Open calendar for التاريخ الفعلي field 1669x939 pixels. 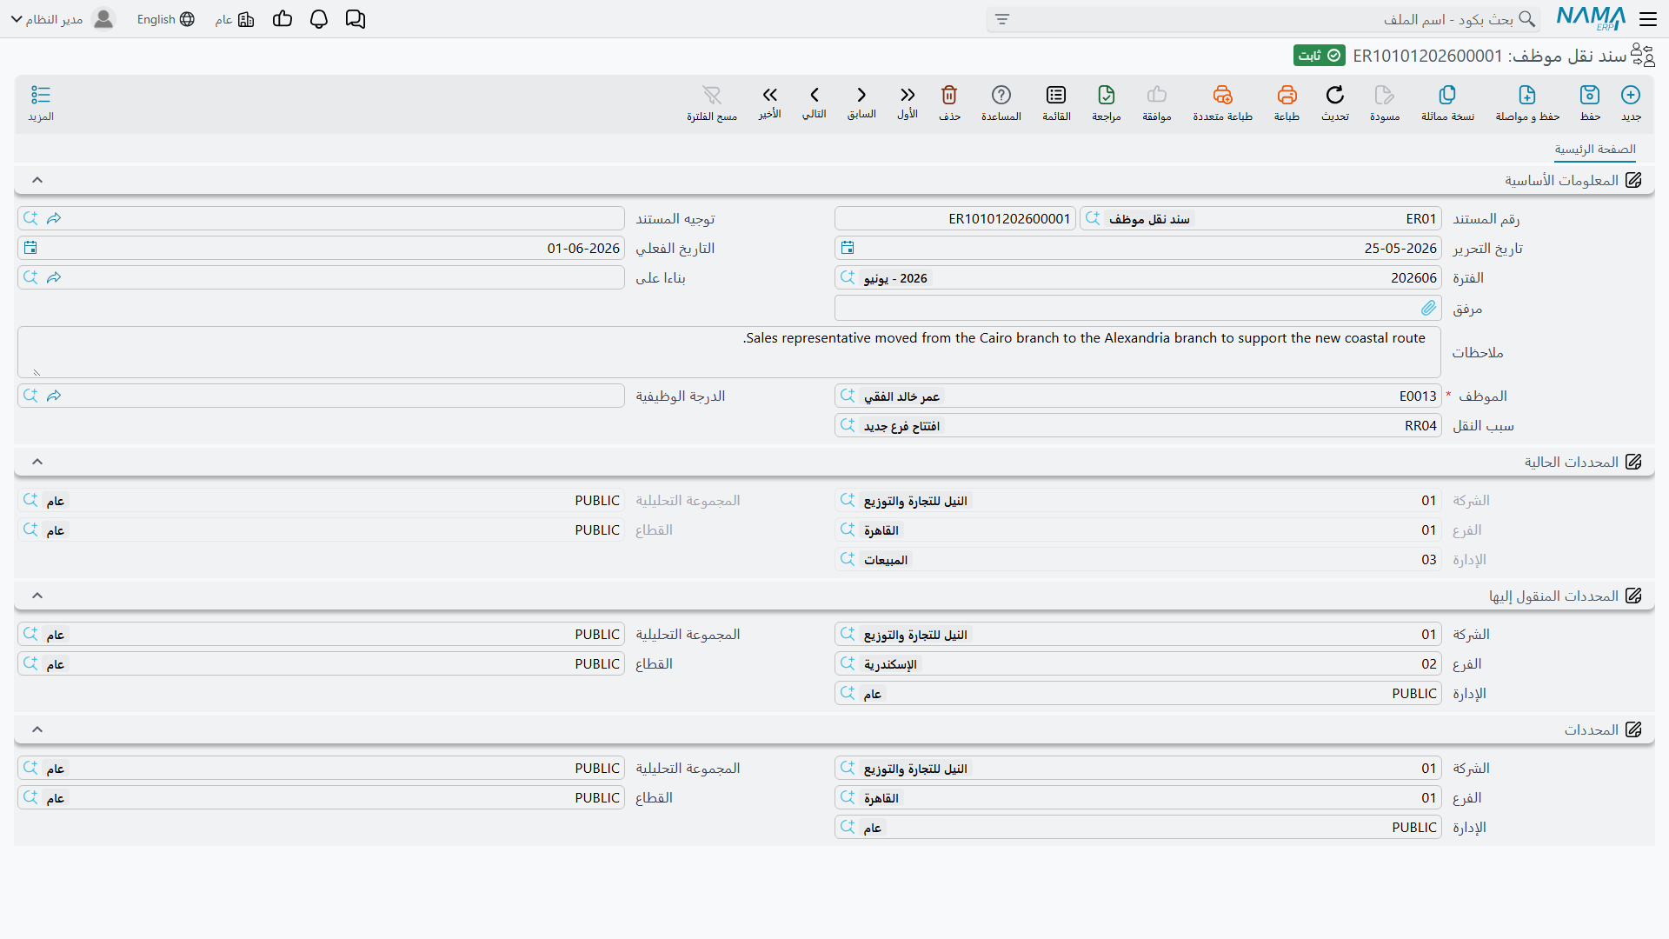coord(30,249)
